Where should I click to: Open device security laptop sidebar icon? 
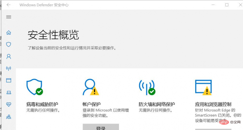(9, 92)
